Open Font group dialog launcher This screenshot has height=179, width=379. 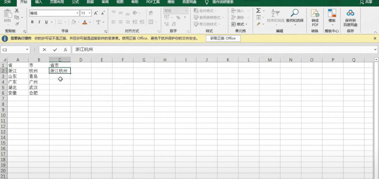106,32
